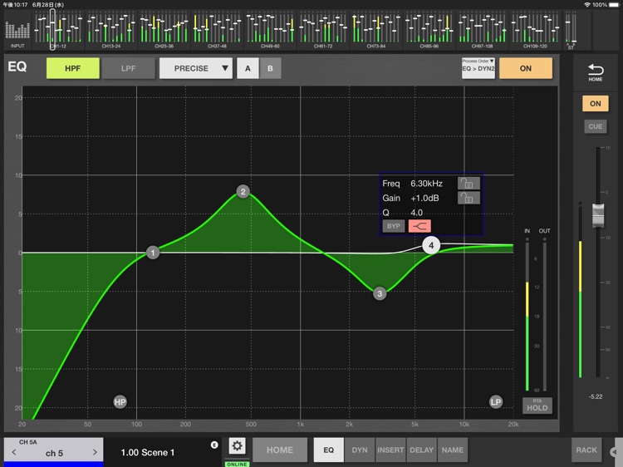The image size is (623, 467).
Task: Return via the HOME back arrow icon
Action: [596, 72]
